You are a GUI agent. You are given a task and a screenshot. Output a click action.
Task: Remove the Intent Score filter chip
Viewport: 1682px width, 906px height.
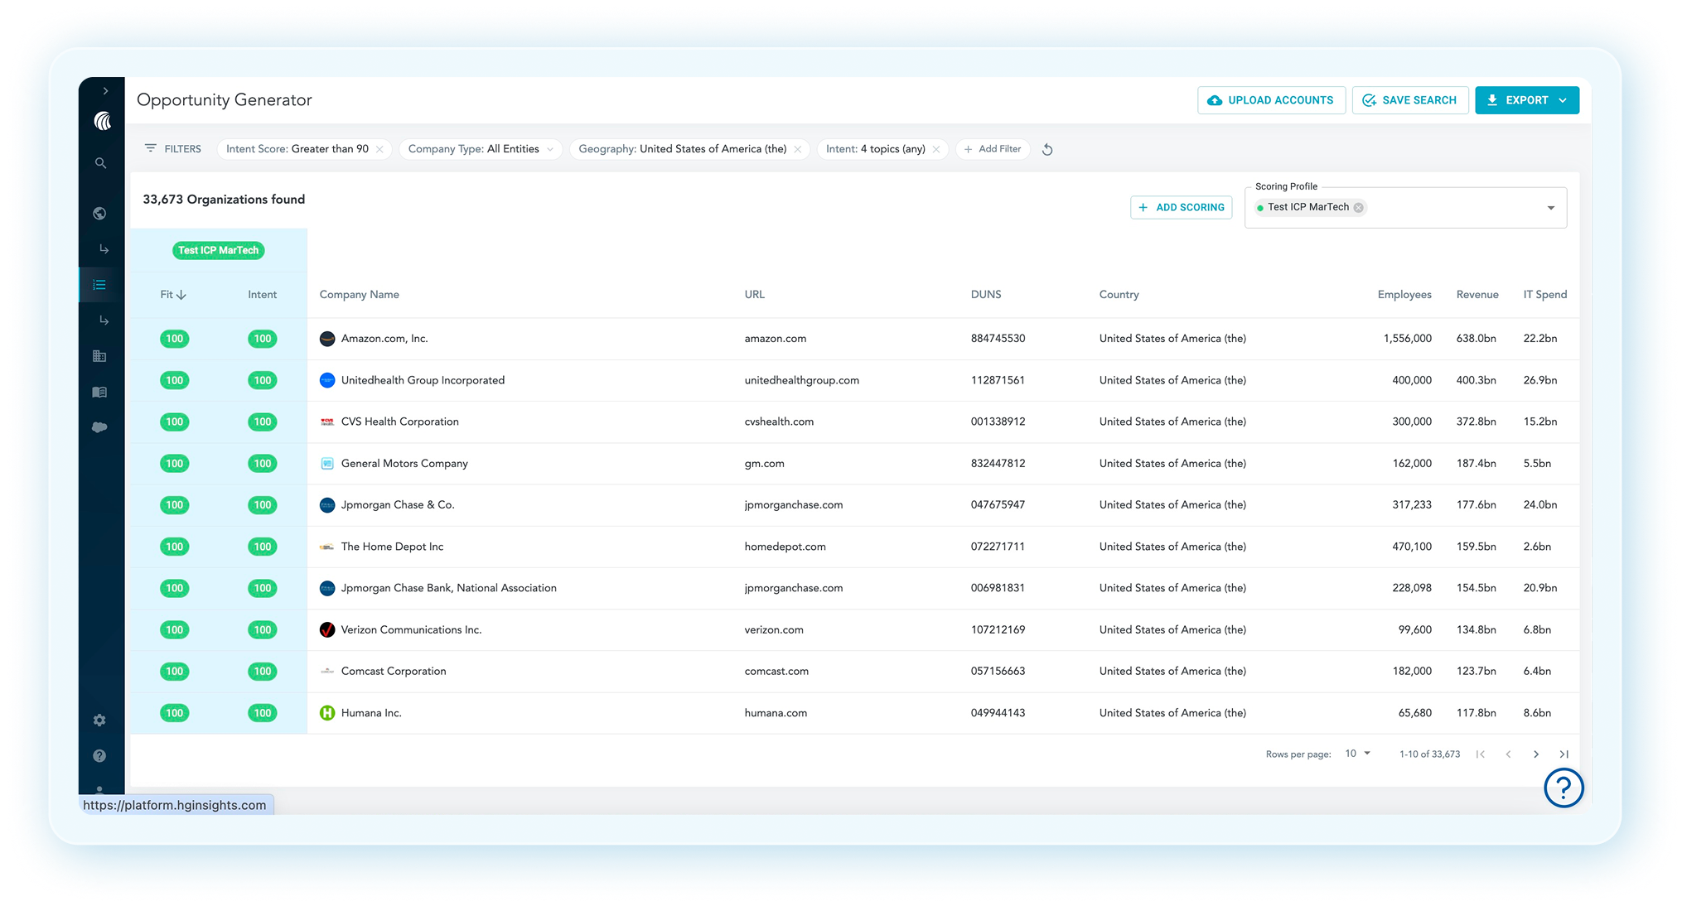[379, 149]
